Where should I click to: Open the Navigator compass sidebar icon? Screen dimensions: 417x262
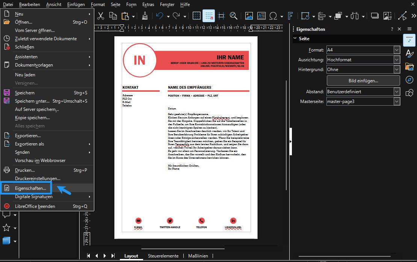[409, 80]
